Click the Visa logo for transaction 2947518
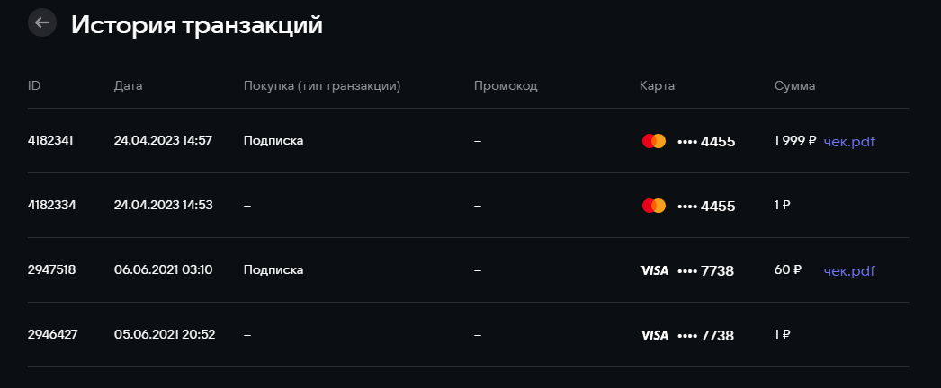 tap(654, 270)
